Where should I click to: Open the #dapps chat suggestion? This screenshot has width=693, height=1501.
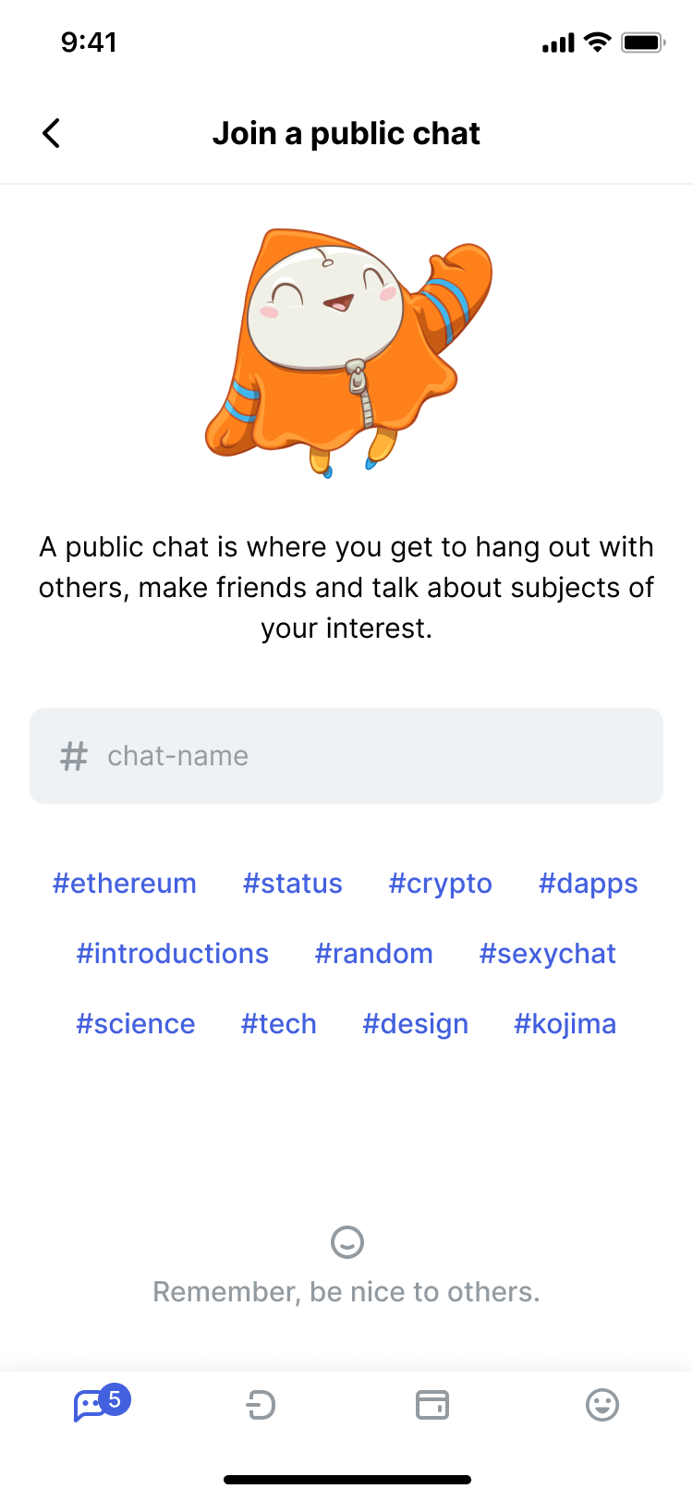coord(588,884)
